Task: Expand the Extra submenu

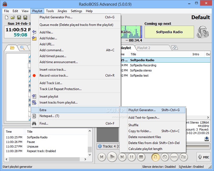Action: (x=75, y=110)
